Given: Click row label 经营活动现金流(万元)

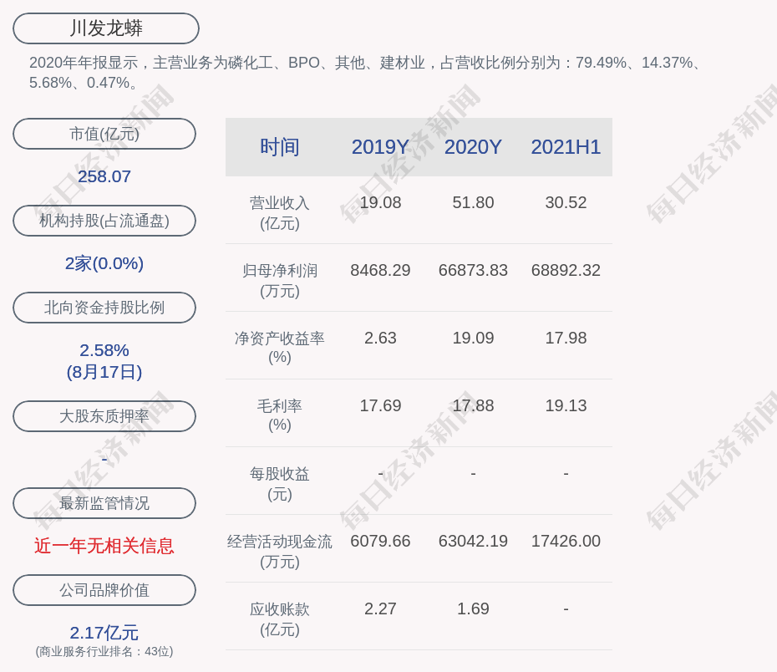Looking at the screenshot, I should (280, 552).
